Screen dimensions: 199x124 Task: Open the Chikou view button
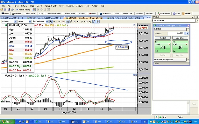click(187, 14)
